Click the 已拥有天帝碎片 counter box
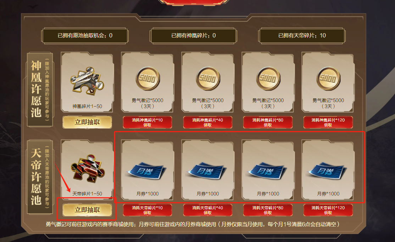Viewport: 395px width, 242px height. 302,36
